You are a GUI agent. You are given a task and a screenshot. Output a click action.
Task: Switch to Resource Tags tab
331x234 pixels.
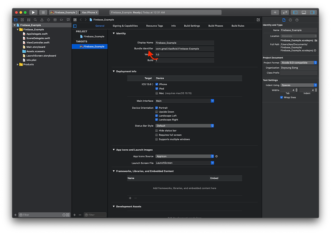coord(155,26)
